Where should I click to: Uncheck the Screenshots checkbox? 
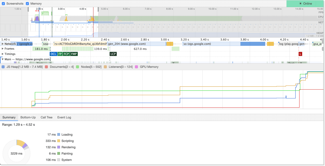pos(3,4)
